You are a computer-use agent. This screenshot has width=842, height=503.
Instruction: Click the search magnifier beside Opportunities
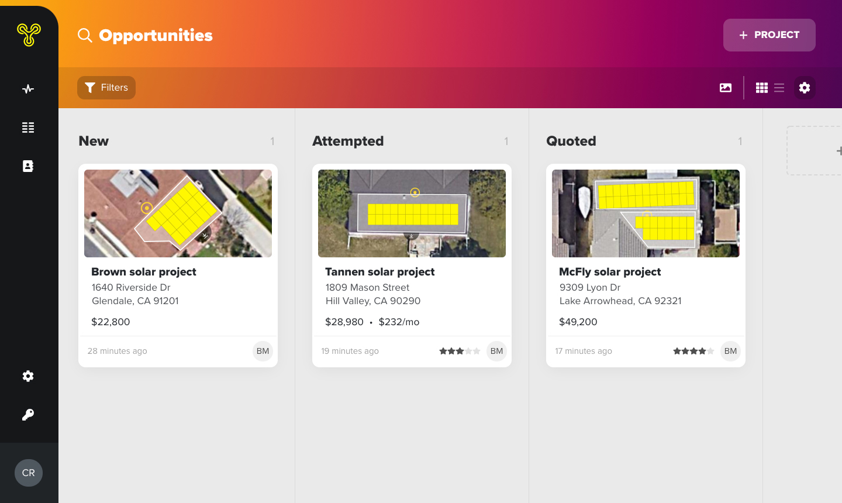pos(85,36)
